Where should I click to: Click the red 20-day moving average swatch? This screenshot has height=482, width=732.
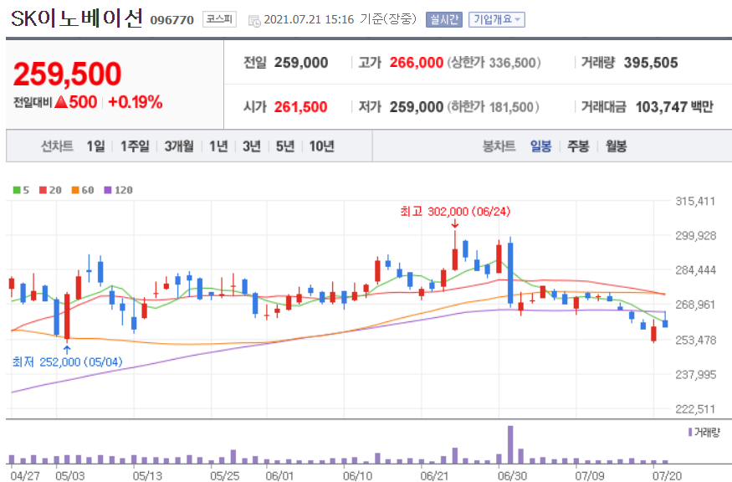(43, 190)
